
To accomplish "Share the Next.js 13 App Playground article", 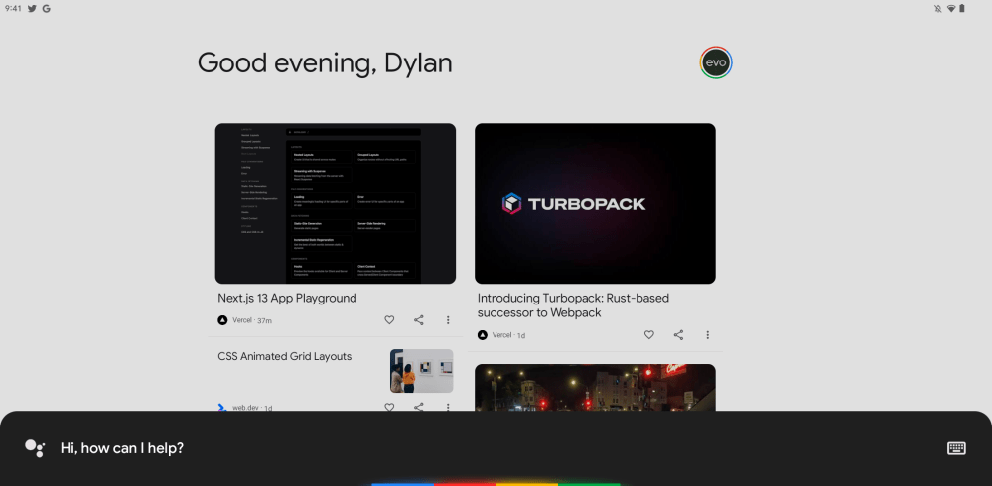I will point(419,320).
